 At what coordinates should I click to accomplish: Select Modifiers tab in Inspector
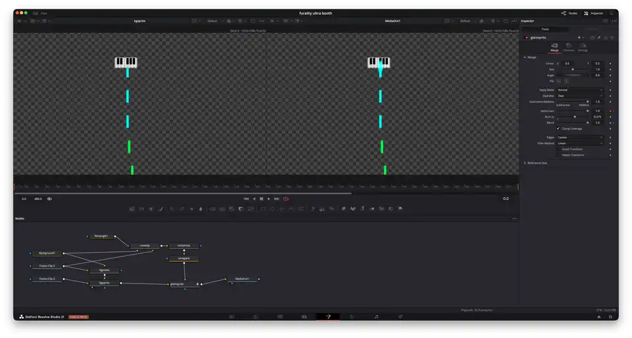tap(592, 29)
